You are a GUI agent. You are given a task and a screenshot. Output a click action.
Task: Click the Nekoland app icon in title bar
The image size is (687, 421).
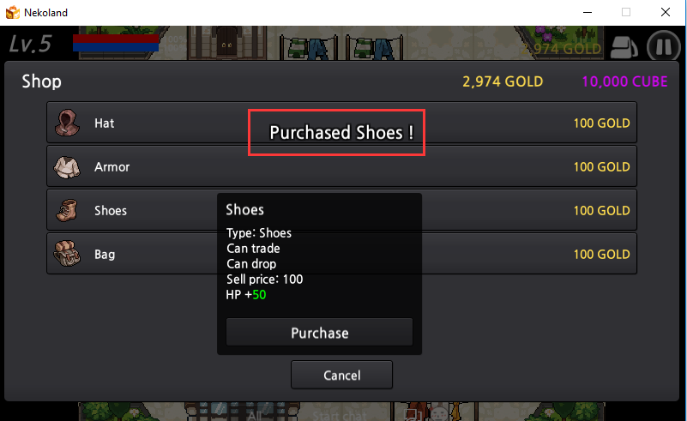coord(13,13)
